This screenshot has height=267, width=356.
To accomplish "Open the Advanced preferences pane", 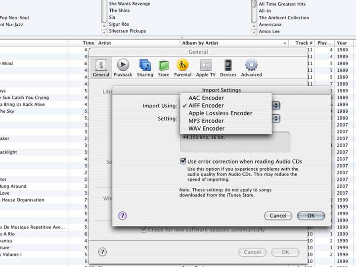I will [251, 68].
